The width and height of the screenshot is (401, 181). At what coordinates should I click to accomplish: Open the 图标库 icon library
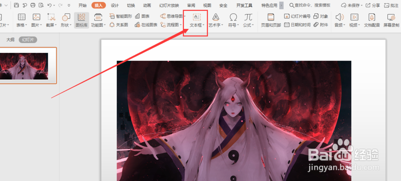(81, 20)
